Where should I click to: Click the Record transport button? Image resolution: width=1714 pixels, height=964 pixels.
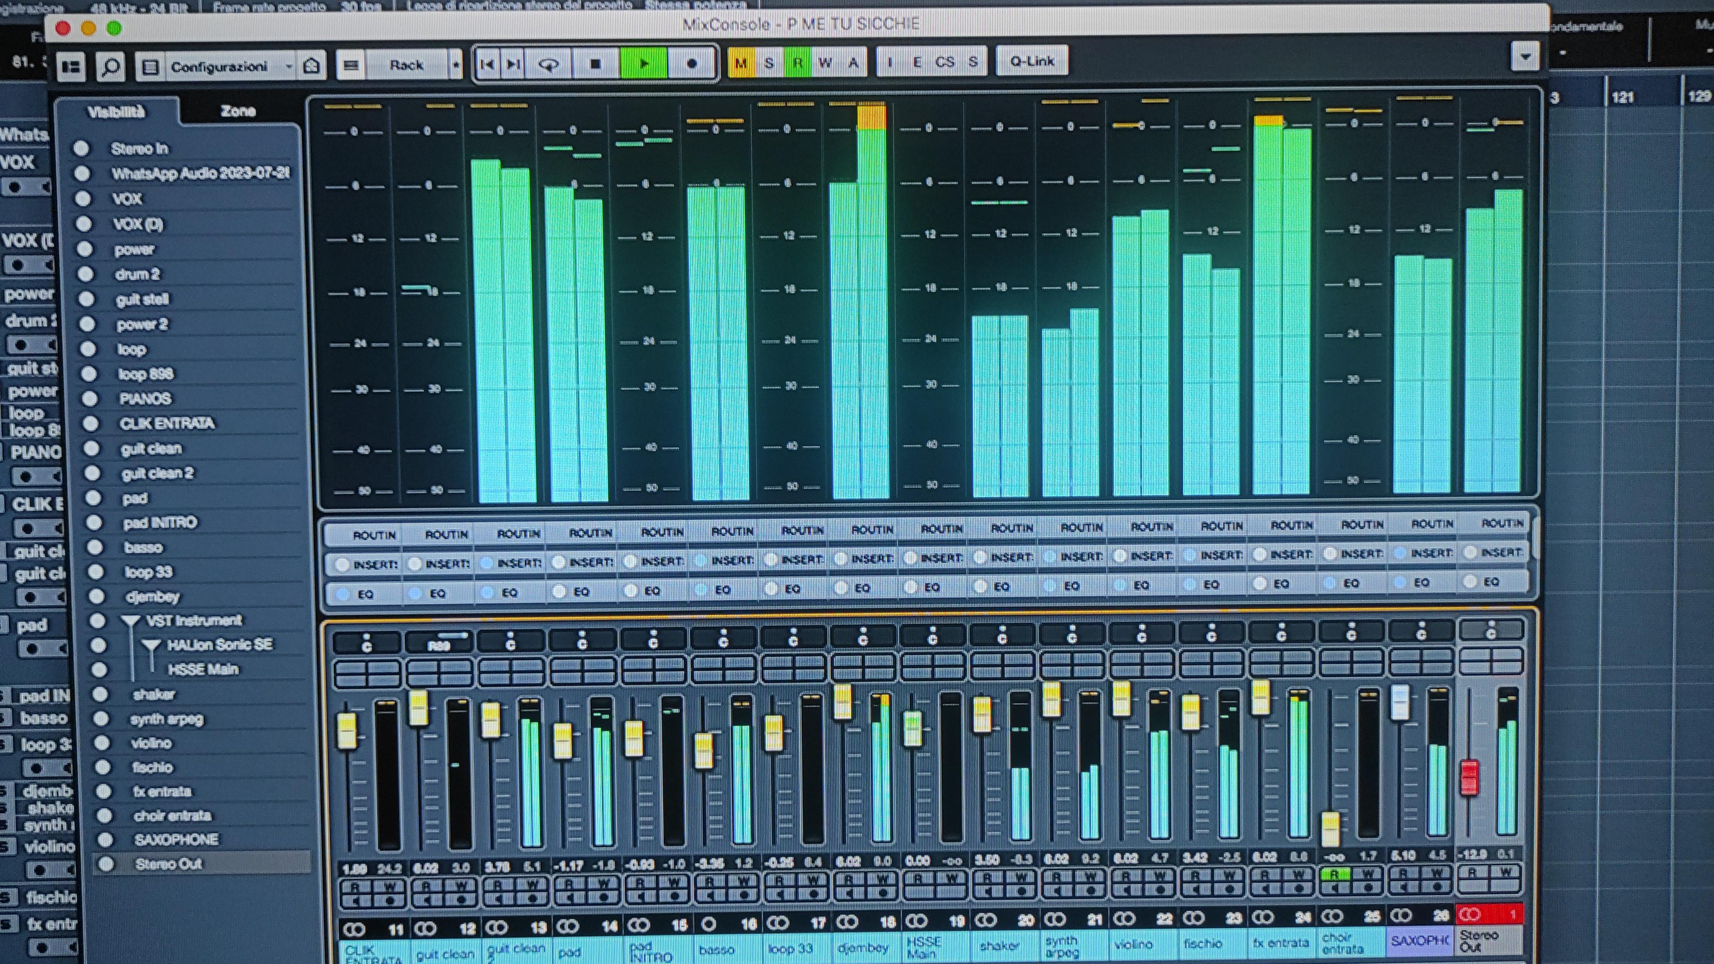[691, 65]
